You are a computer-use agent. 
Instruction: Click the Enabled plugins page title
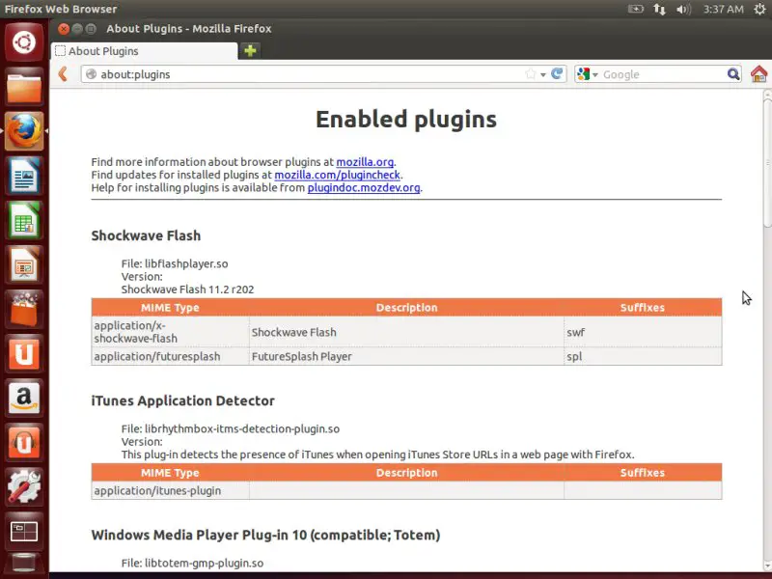pyautogui.click(x=406, y=119)
